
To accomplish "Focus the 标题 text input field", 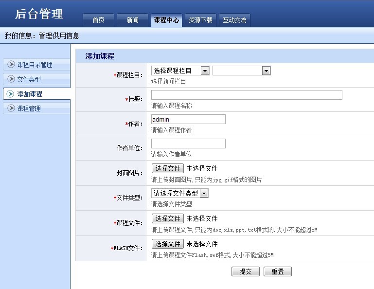I will point(247,95).
